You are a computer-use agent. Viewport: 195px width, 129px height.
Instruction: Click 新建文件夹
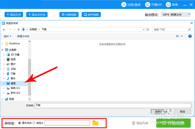(23, 36)
